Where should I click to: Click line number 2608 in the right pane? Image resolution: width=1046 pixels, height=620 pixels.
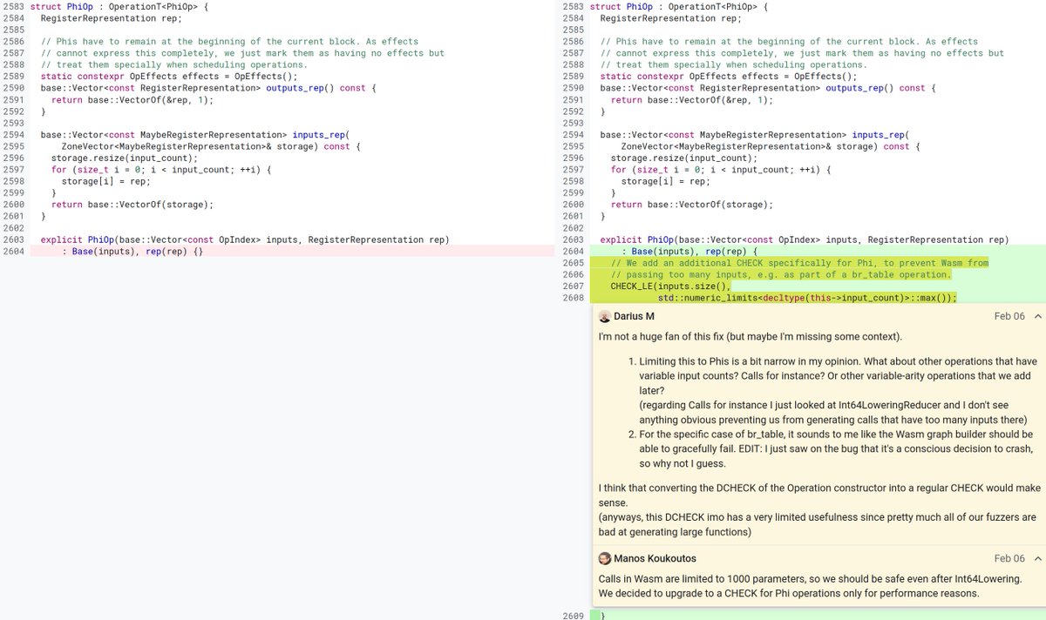pos(574,298)
